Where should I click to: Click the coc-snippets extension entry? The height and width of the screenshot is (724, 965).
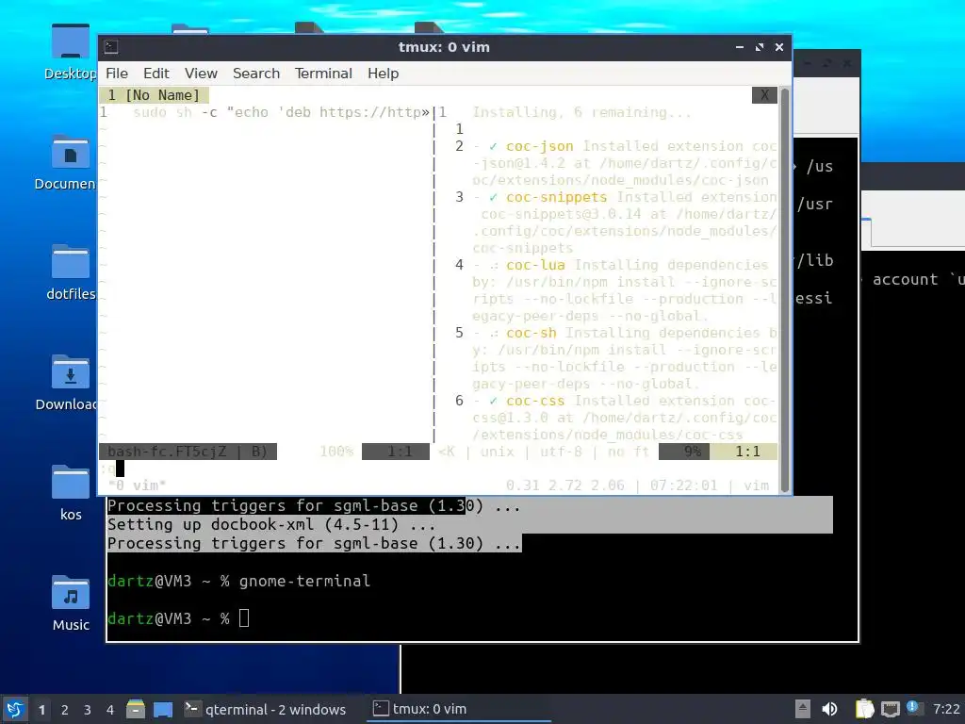(x=556, y=197)
